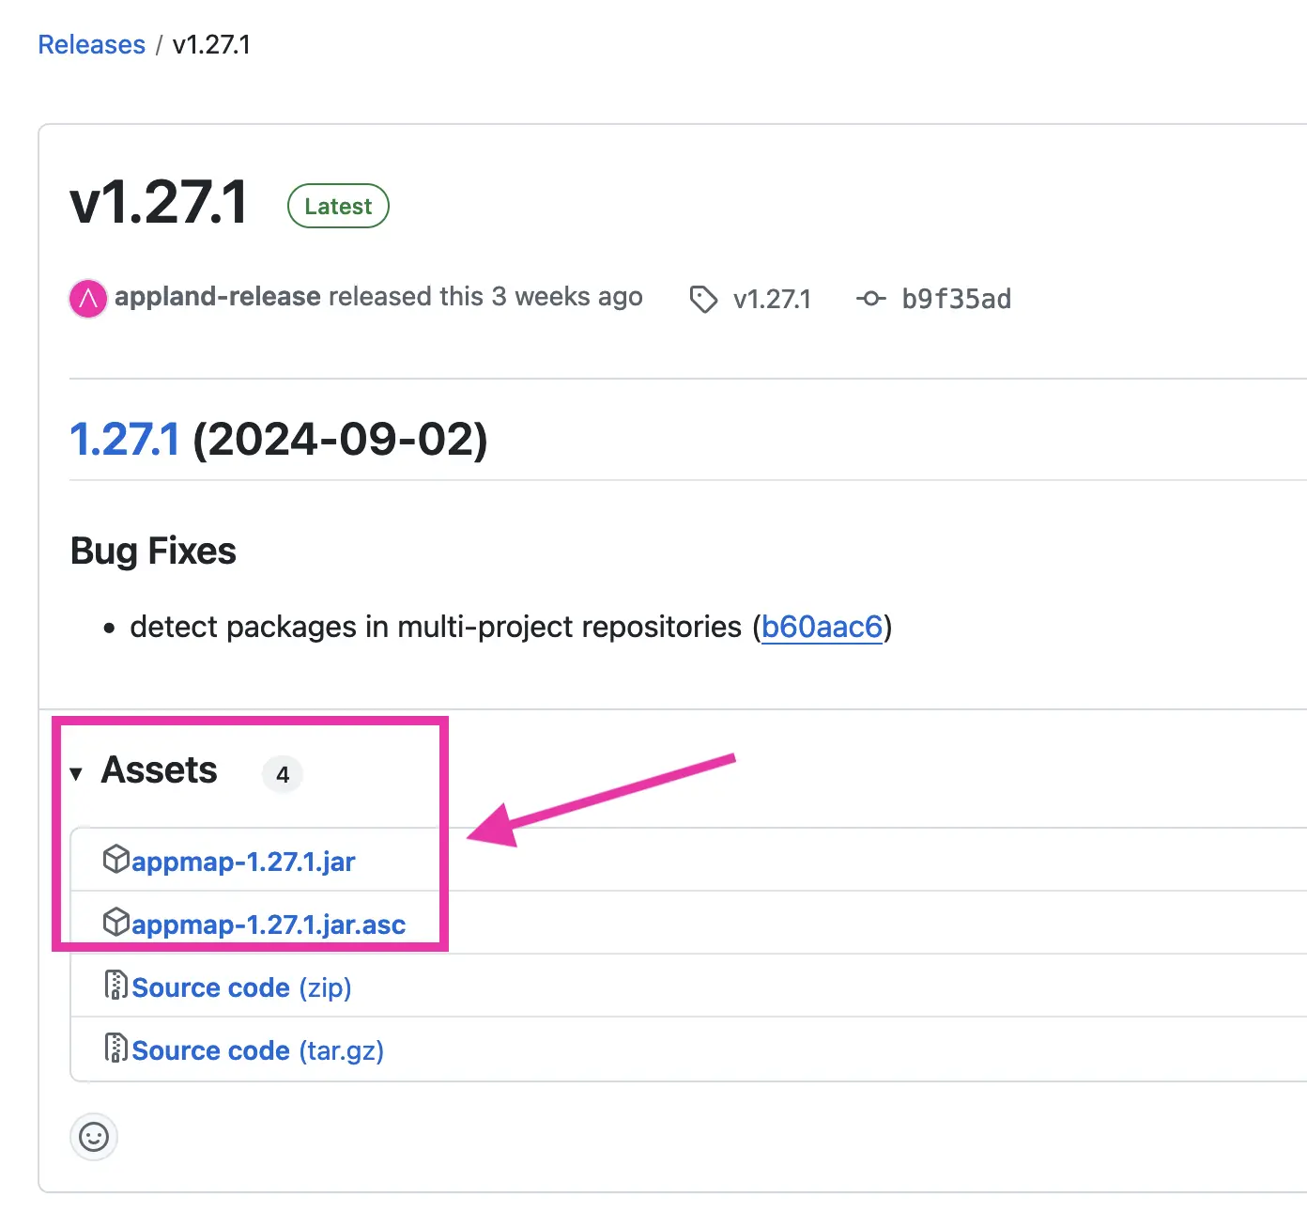Click the package icon for appmap-1.27.1.jar
The image size is (1307, 1212).
(x=115, y=860)
